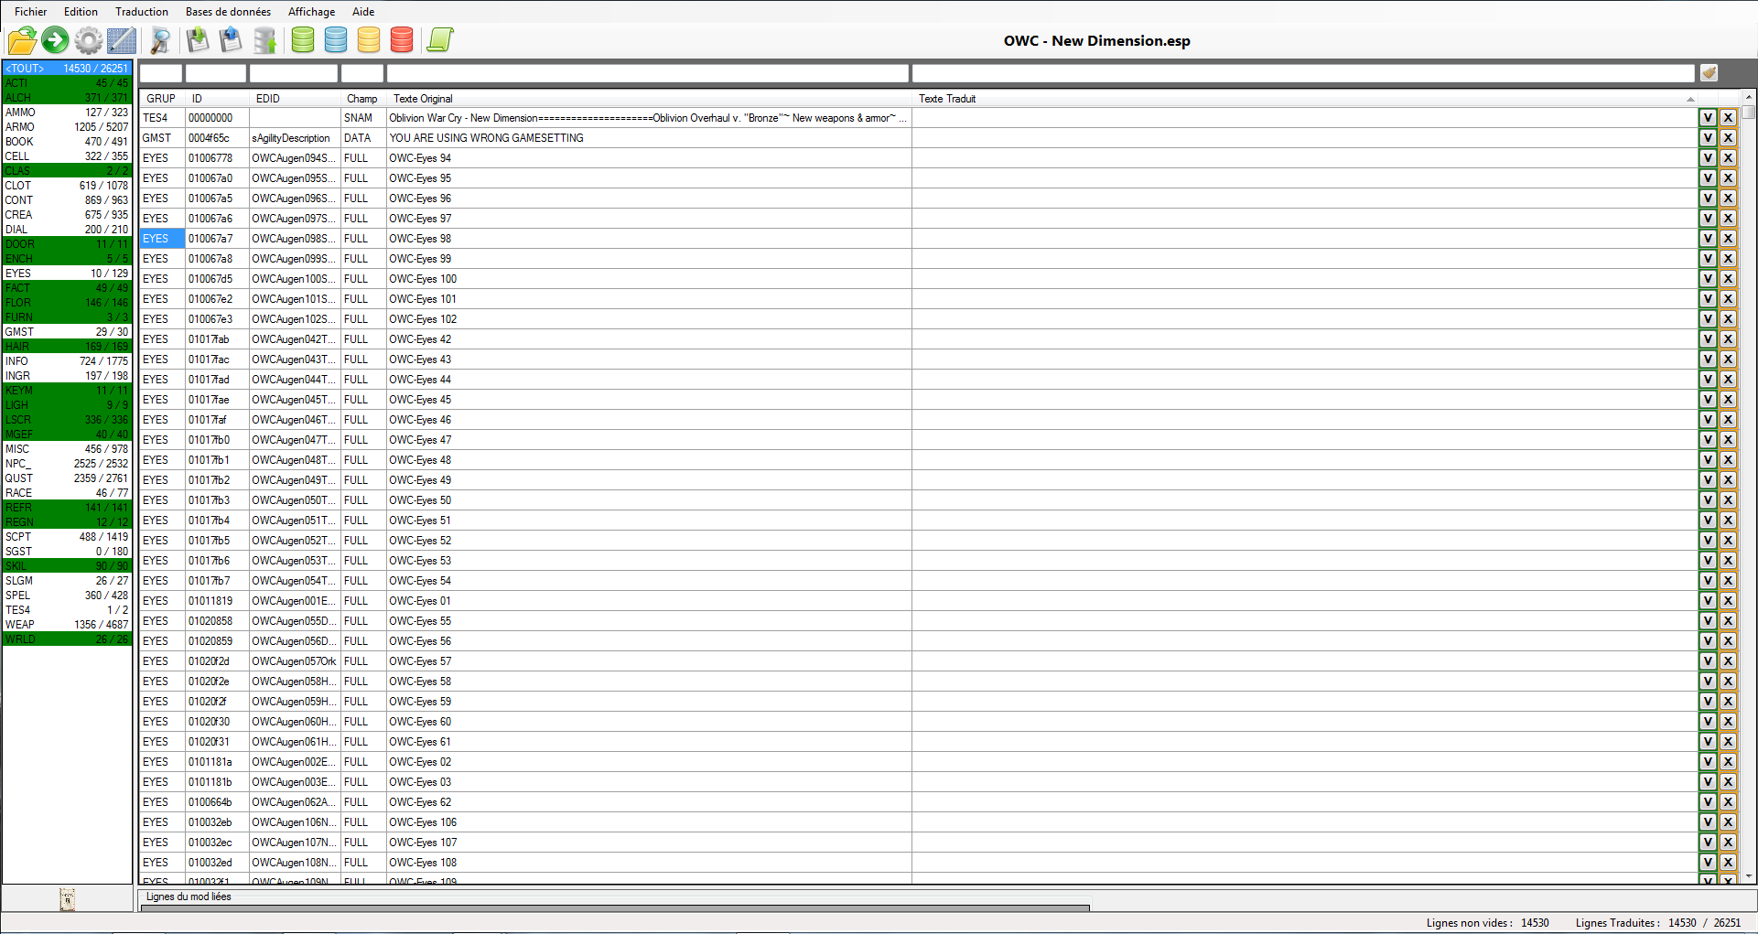Click the green scroll script icon
This screenshot has height=934, width=1758.
point(440,40)
